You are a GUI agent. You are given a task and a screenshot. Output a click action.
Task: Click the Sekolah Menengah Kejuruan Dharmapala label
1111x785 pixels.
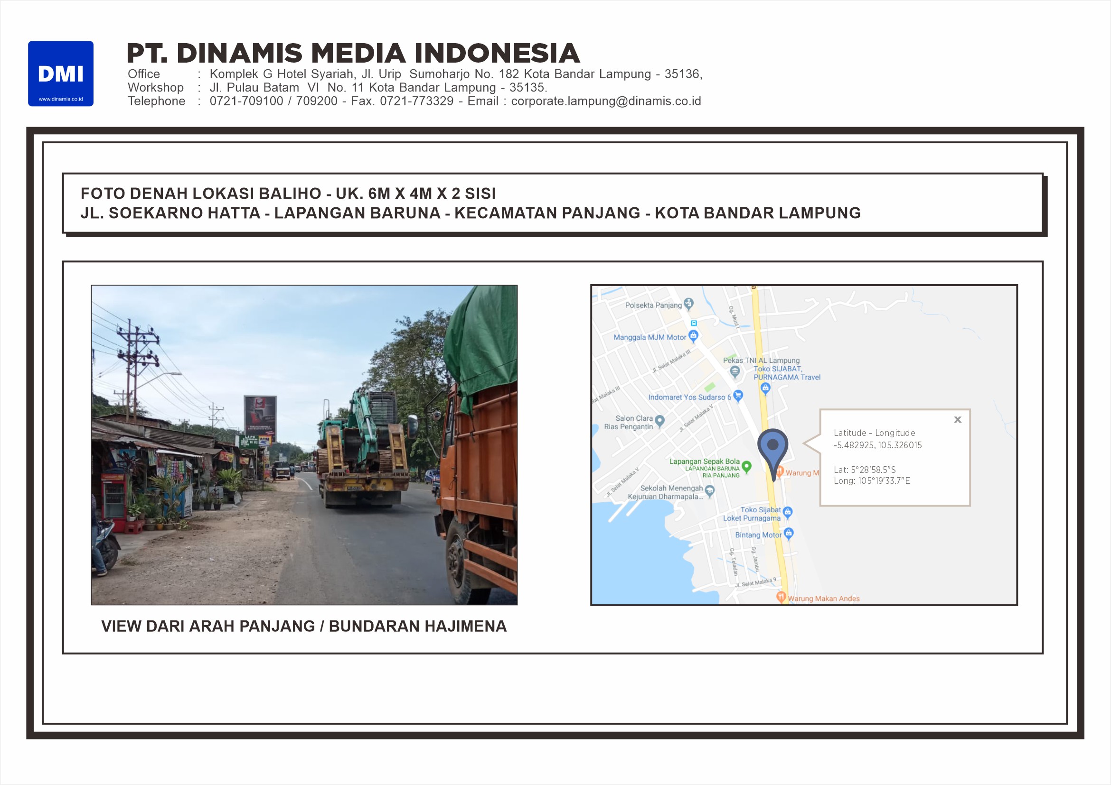pos(665,492)
